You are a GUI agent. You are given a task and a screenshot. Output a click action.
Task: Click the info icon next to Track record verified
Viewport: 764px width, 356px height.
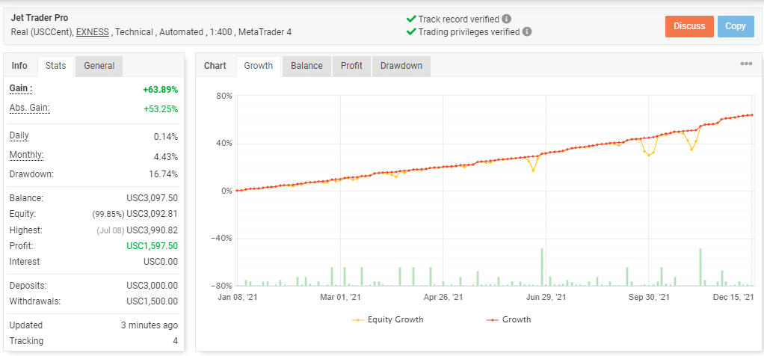pos(507,19)
